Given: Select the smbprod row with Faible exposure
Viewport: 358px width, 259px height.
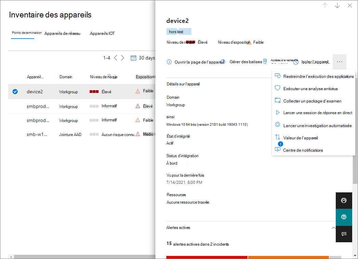Looking at the screenshot, I should coord(82,120).
